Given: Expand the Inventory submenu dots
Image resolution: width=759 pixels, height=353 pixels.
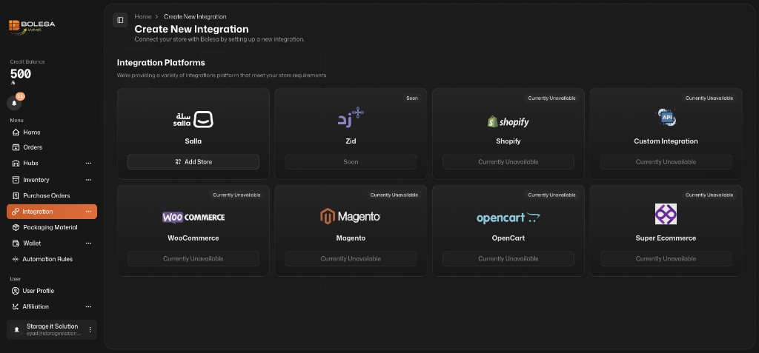Looking at the screenshot, I should pos(89,180).
